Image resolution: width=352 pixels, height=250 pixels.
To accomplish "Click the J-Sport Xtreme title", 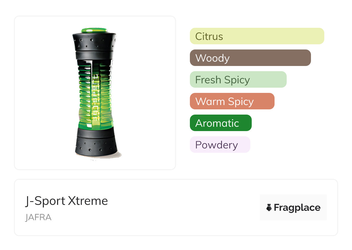I will [66, 201].
